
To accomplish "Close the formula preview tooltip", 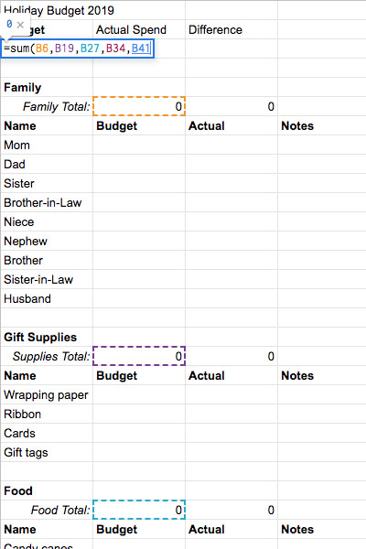I will click(x=20, y=25).
